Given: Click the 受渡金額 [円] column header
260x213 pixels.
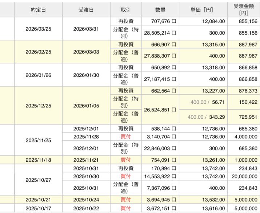Looking at the screenshot, I should 244,9.
